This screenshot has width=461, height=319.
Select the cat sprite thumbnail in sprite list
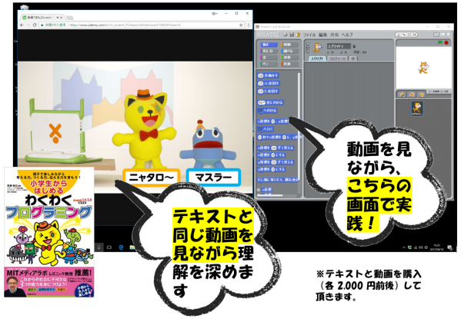tap(417, 108)
